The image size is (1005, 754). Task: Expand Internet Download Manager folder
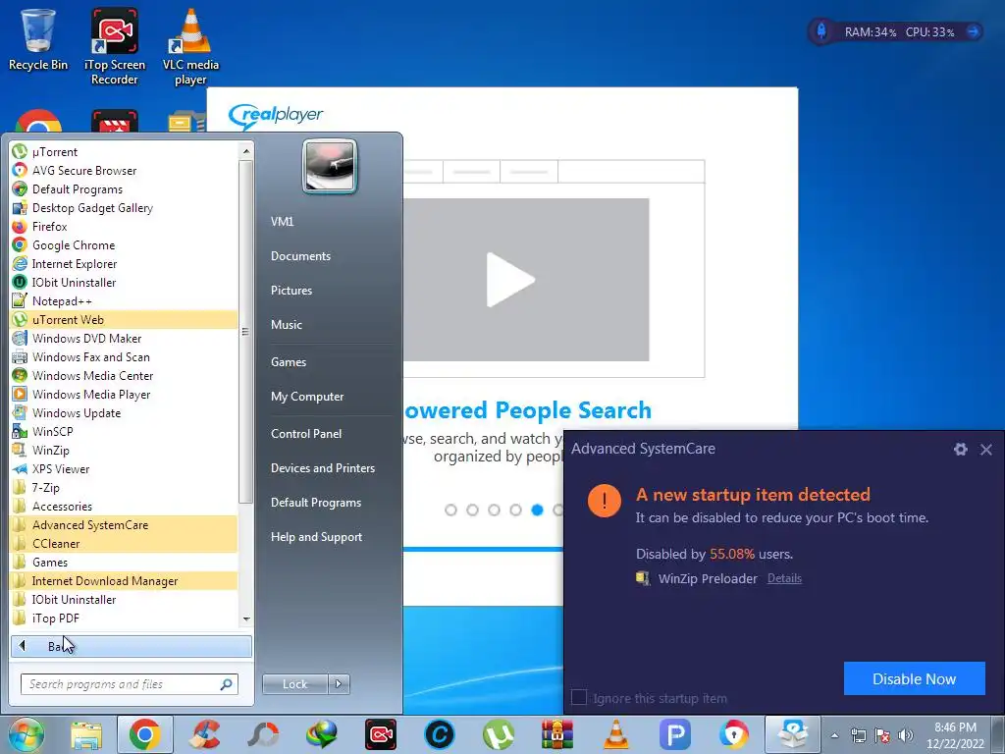(124, 580)
